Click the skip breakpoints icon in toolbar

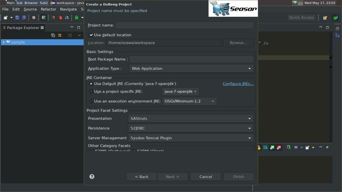tap(34, 18)
